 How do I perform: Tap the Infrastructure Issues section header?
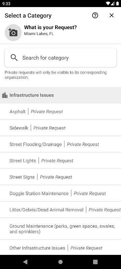coord(61,95)
